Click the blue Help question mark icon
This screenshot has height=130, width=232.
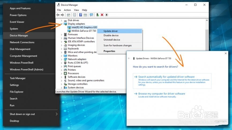click(80, 15)
